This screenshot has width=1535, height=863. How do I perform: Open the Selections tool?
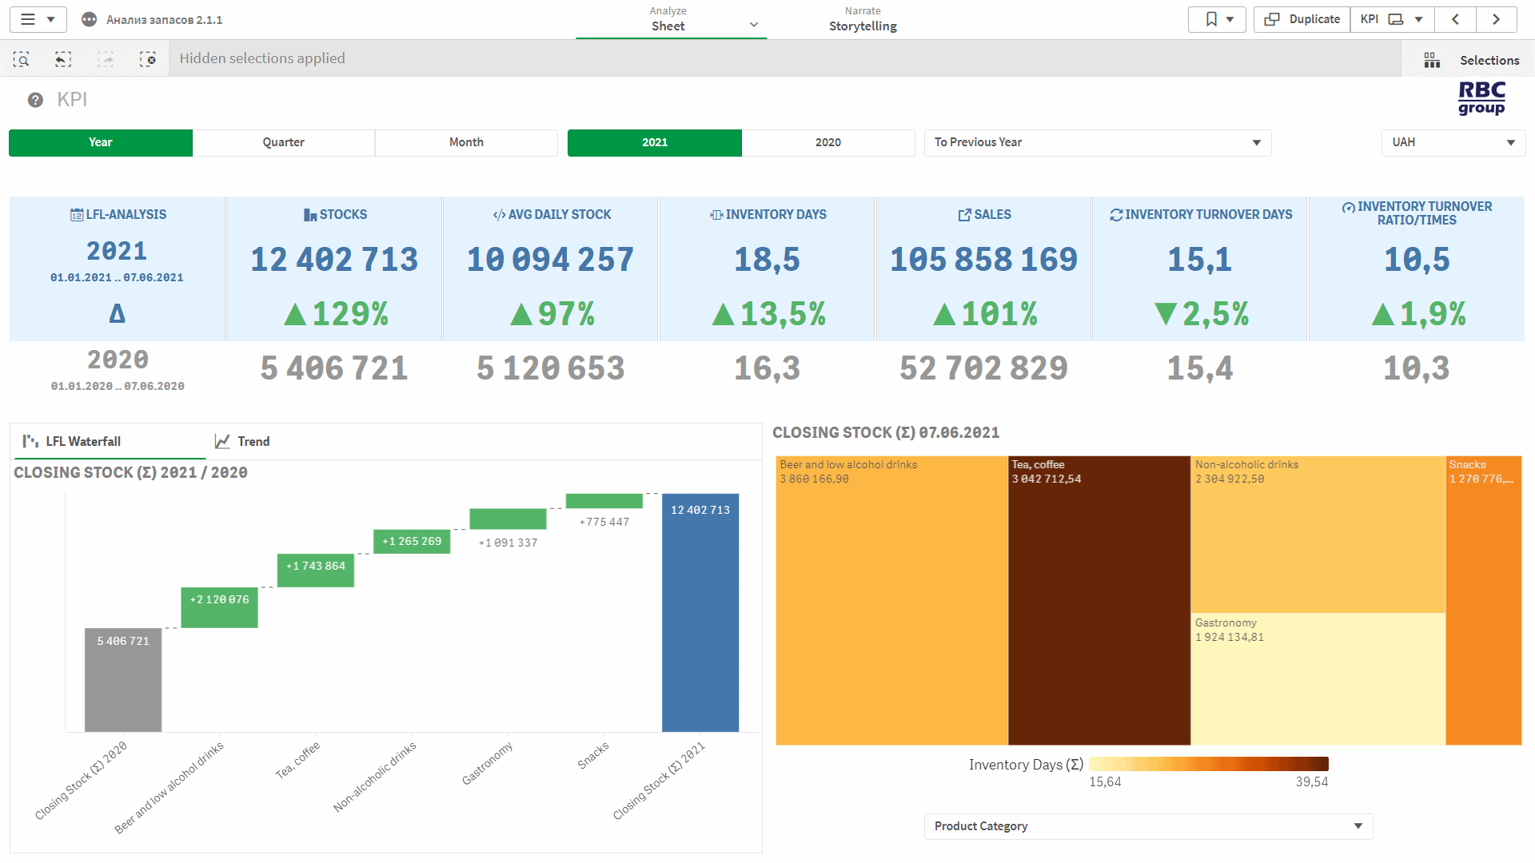1490,59
